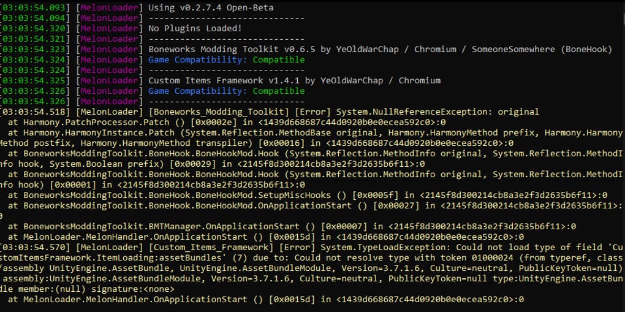This screenshot has width=625, height=312.
Task: Click '[Custom_Items_Framework]' tag in error line
Action: coord(211,247)
